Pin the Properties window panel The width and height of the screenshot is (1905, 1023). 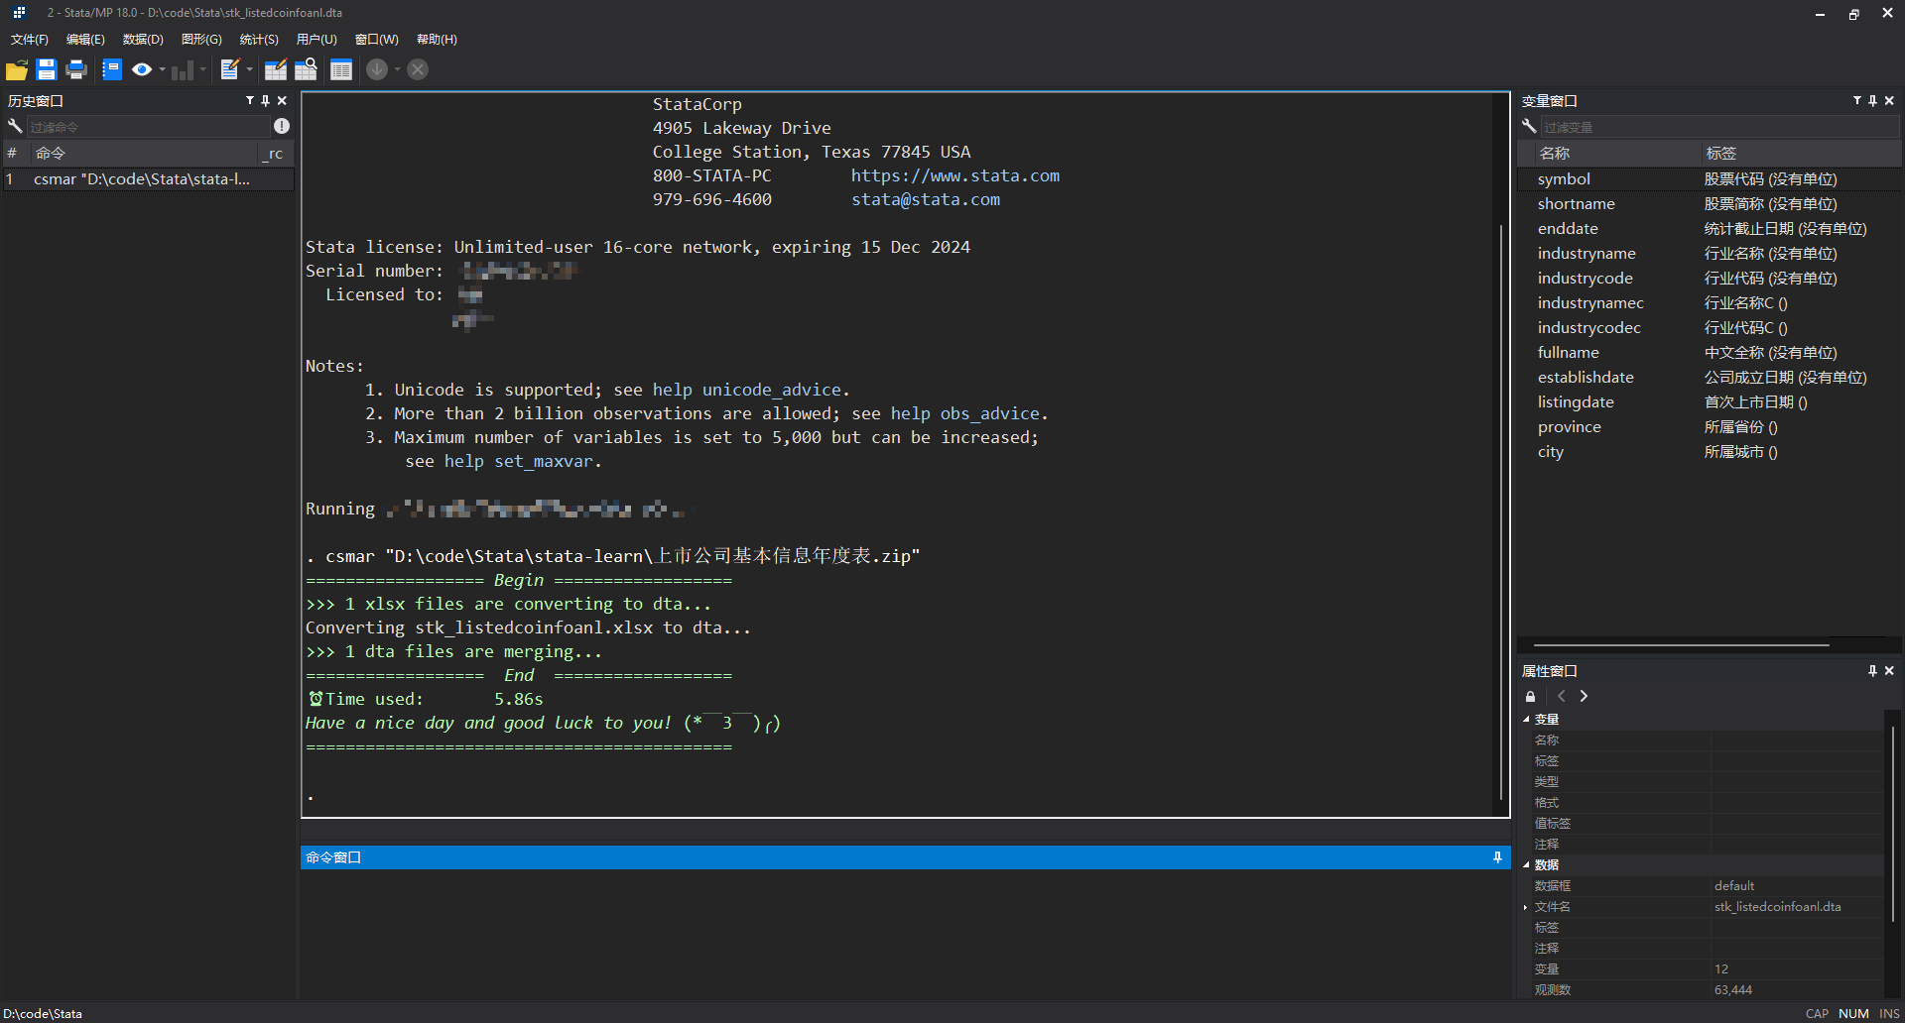1872,671
